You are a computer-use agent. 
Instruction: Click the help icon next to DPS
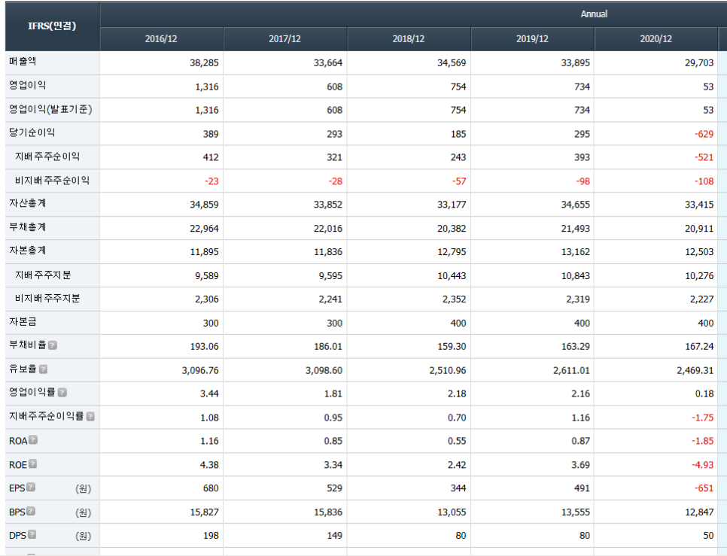[32, 534]
